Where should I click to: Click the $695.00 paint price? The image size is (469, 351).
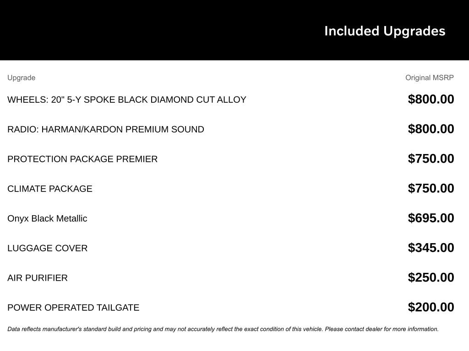[x=431, y=218]
